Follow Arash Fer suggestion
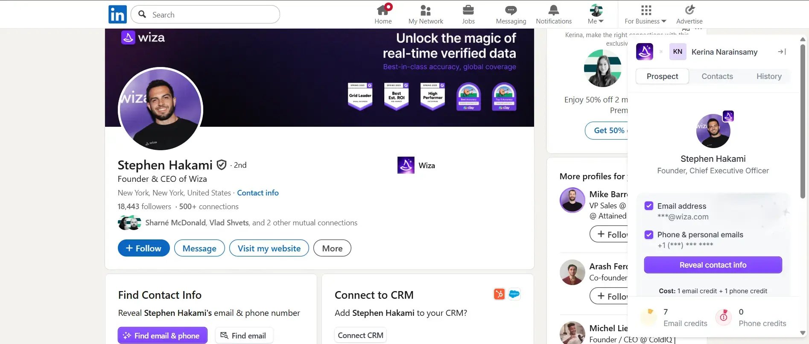This screenshot has width=809, height=344. click(609, 296)
